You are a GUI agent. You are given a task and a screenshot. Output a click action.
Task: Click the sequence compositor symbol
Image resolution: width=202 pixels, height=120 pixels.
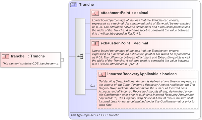click(x=80, y=56)
